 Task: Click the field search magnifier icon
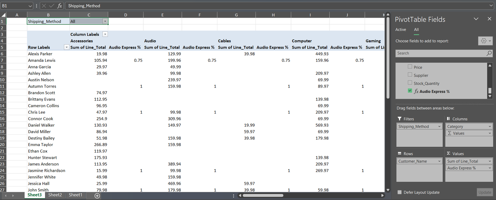coord(489,53)
